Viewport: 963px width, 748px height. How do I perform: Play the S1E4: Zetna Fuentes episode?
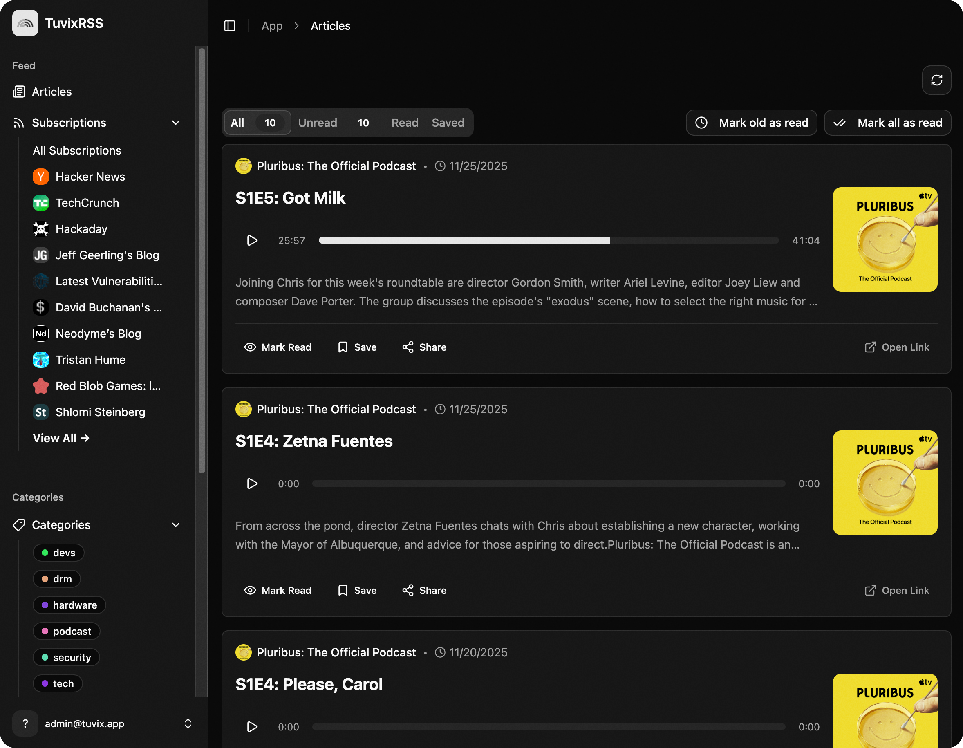(252, 484)
